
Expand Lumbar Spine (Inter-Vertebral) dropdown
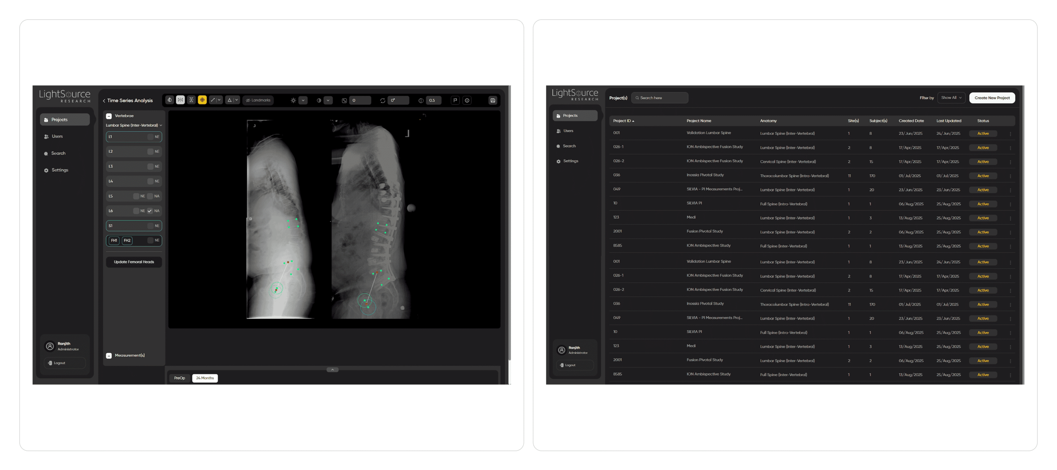pyautogui.click(x=161, y=126)
